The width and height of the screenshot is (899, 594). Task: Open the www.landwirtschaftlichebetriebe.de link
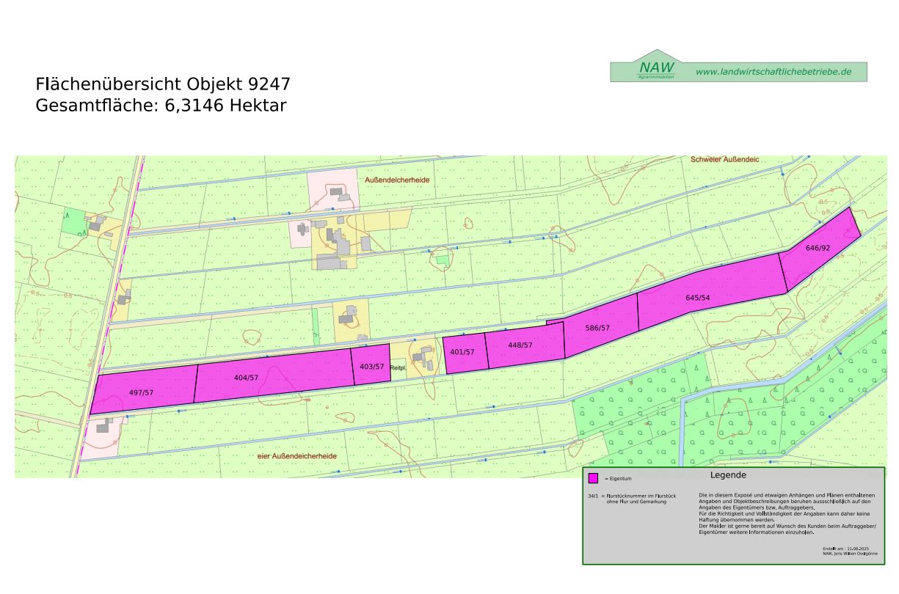tap(773, 72)
